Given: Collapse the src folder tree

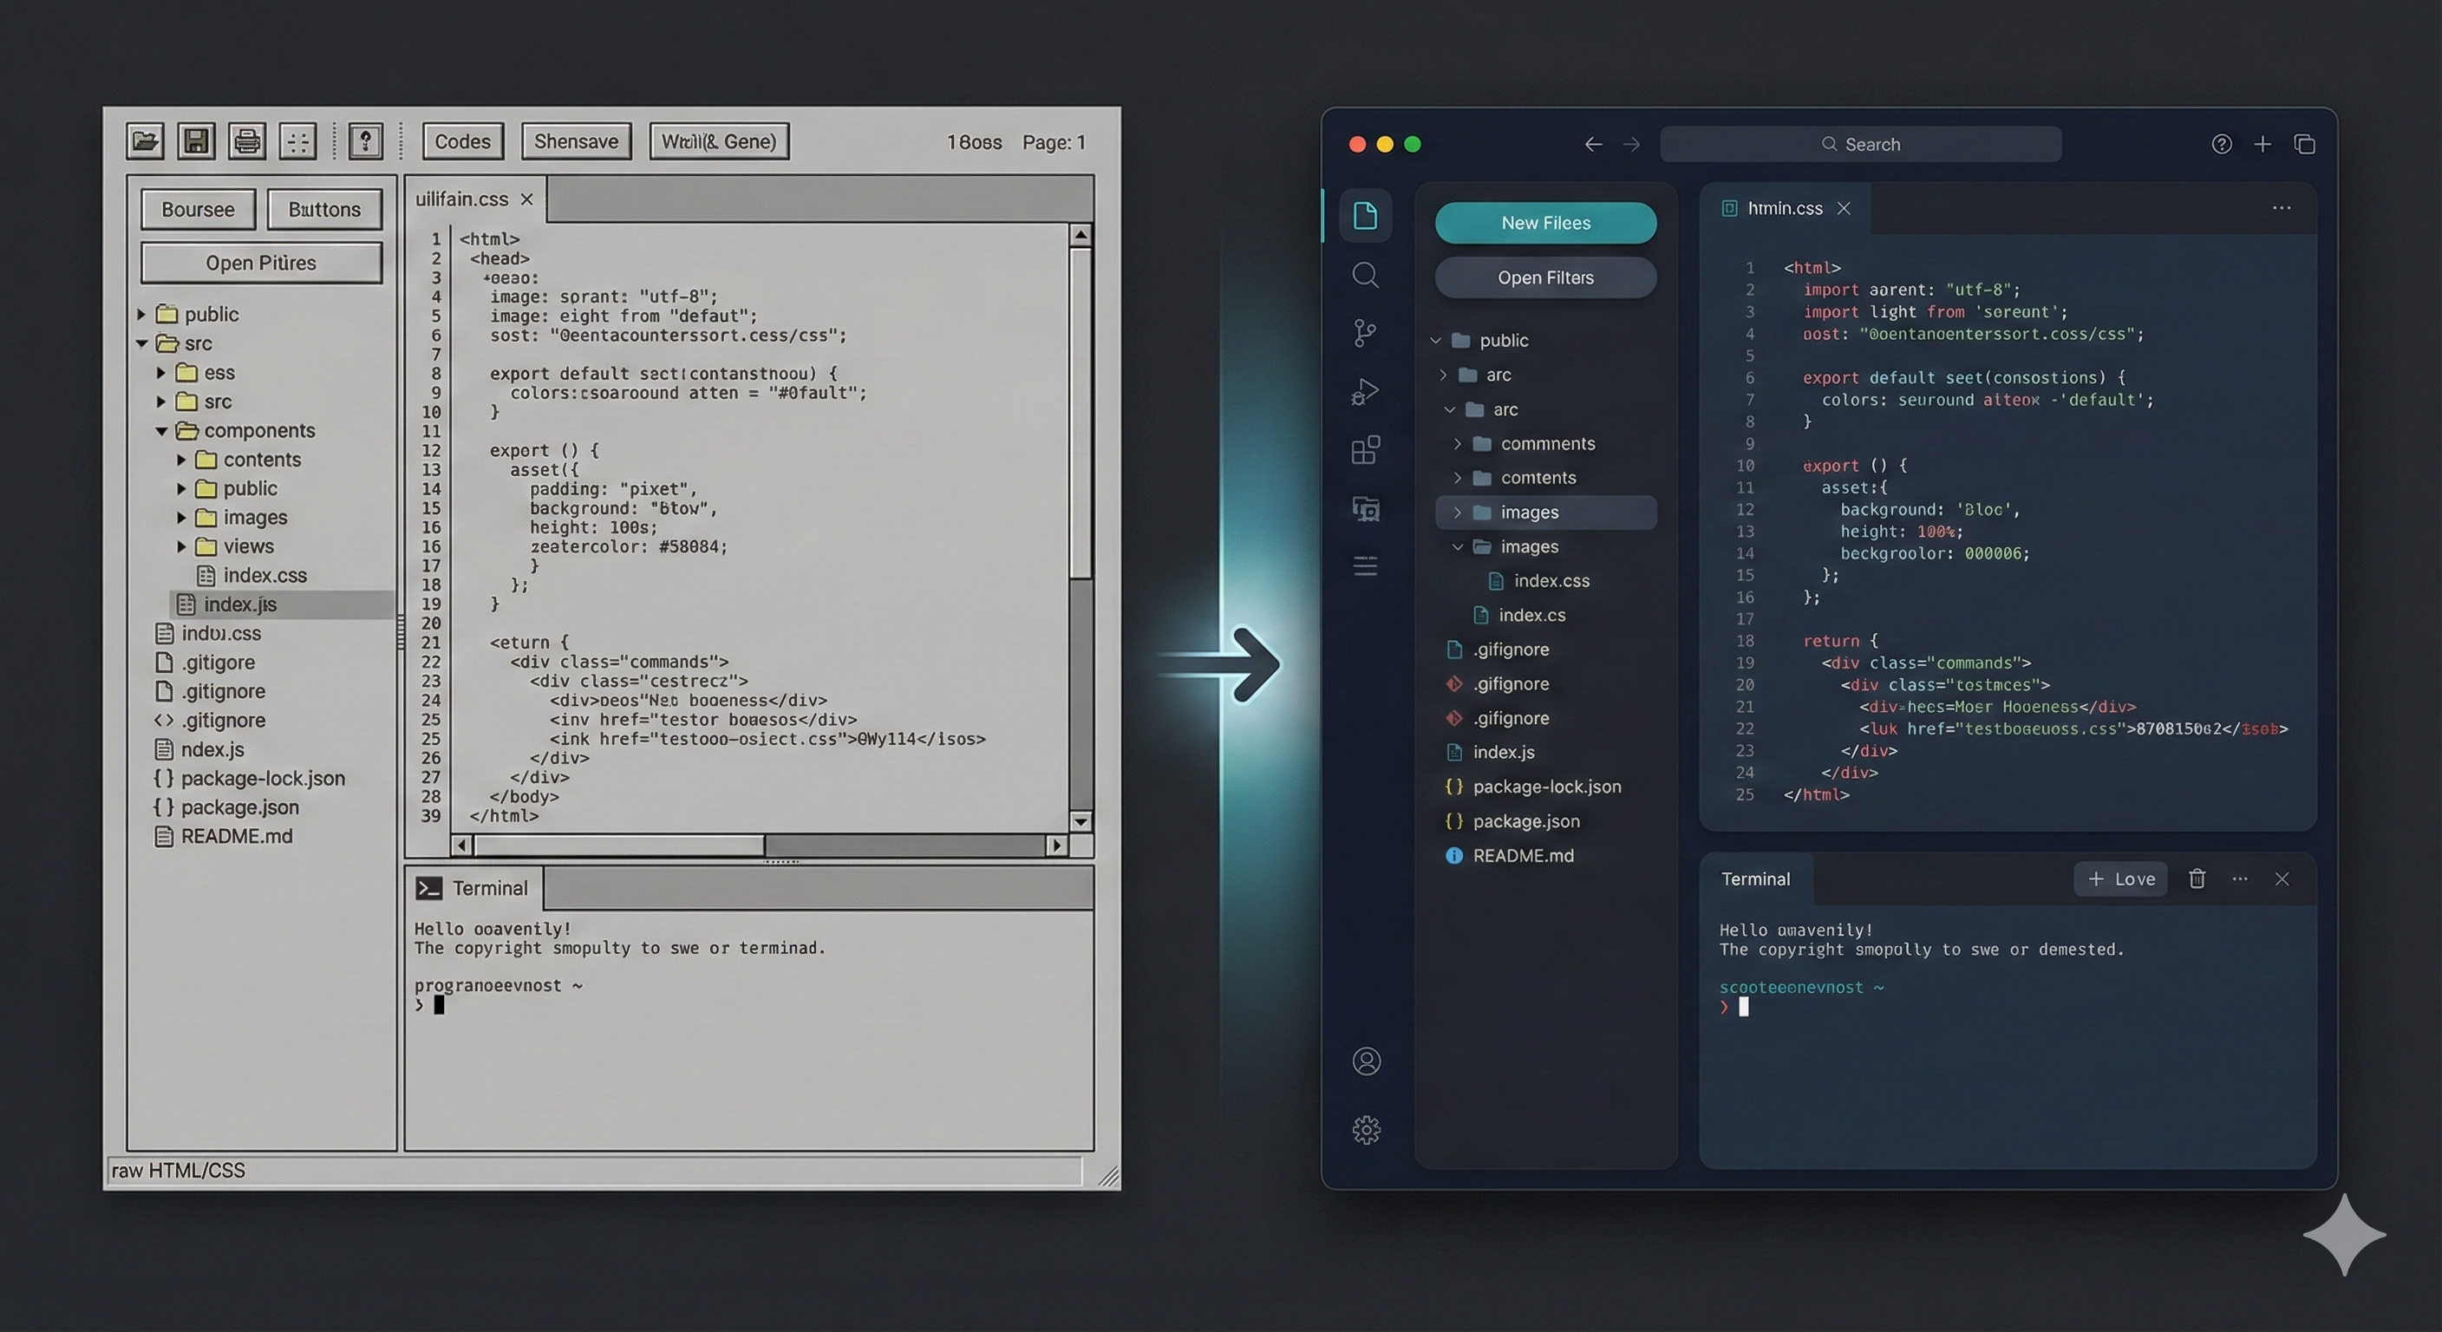Looking at the screenshot, I should coord(141,343).
